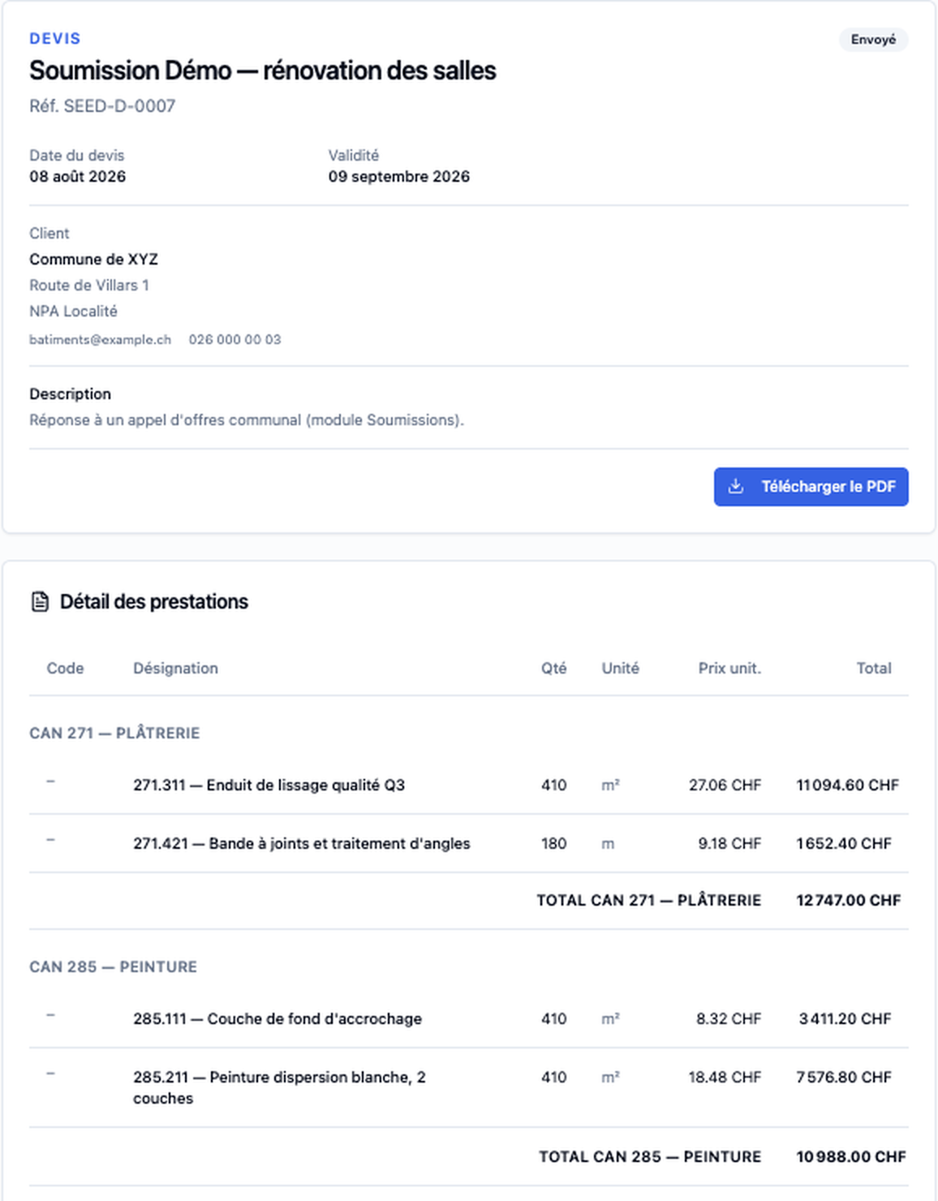This screenshot has height=1201, width=938.
Task: Click the phone number 026 000 00 03
Action: tap(235, 340)
